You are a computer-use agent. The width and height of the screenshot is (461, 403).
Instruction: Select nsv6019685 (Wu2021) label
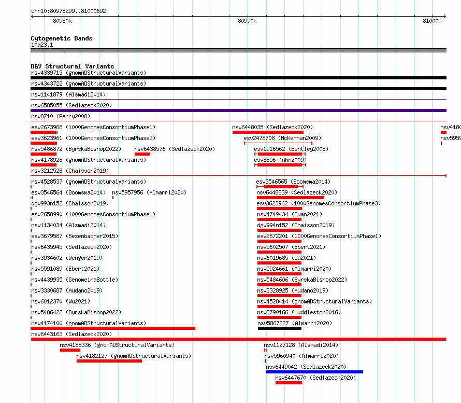coord(286,258)
